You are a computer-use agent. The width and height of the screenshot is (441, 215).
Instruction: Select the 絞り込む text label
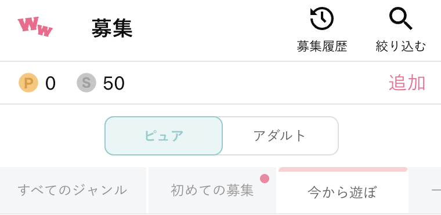click(x=401, y=46)
